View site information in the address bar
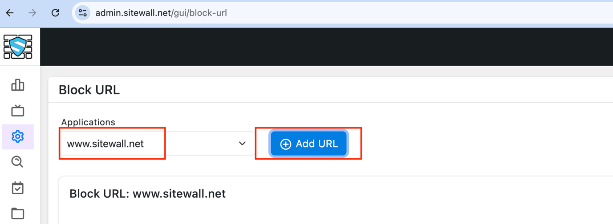 click(x=82, y=13)
